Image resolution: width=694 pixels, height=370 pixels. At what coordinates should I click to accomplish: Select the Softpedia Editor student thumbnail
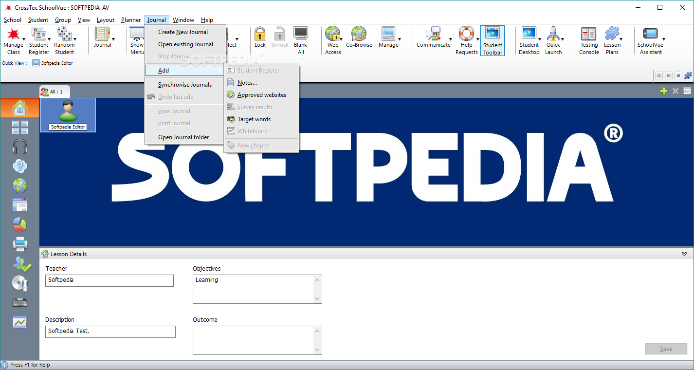pos(68,115)
